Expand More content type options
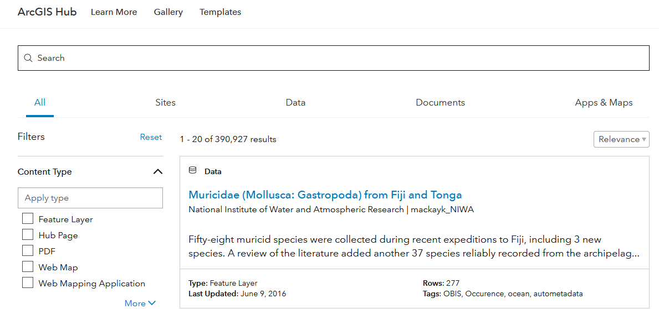 point(140,303)
